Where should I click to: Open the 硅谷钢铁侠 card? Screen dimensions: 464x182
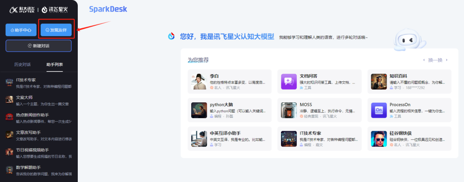coord(409,139)
